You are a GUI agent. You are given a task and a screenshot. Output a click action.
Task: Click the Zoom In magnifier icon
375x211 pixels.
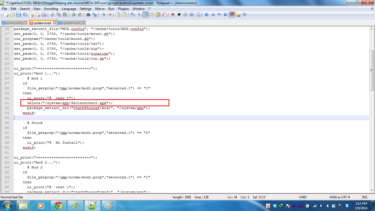coord(103,15)
